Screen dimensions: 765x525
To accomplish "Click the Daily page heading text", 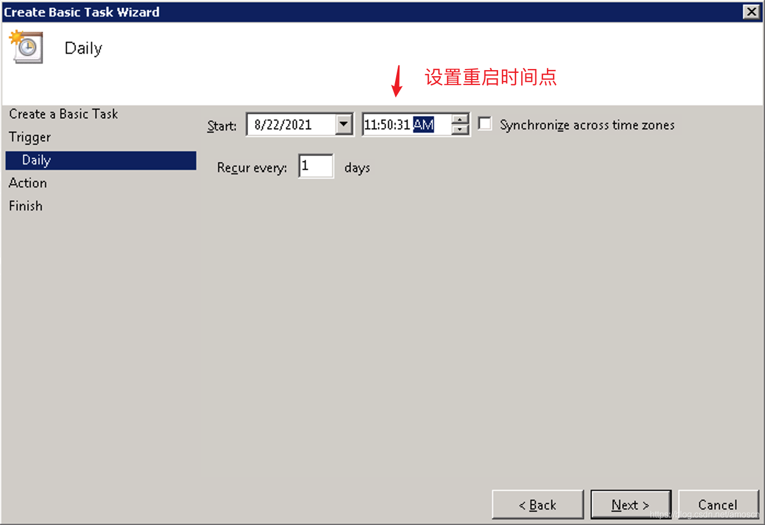I will (83, 48).
